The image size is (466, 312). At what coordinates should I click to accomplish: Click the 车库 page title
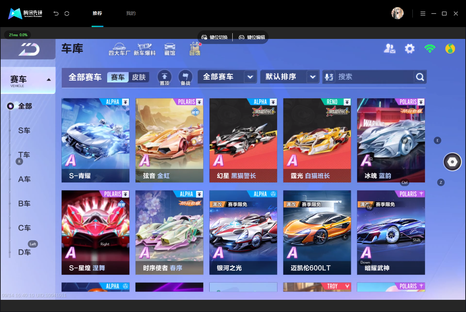(72, 49)
